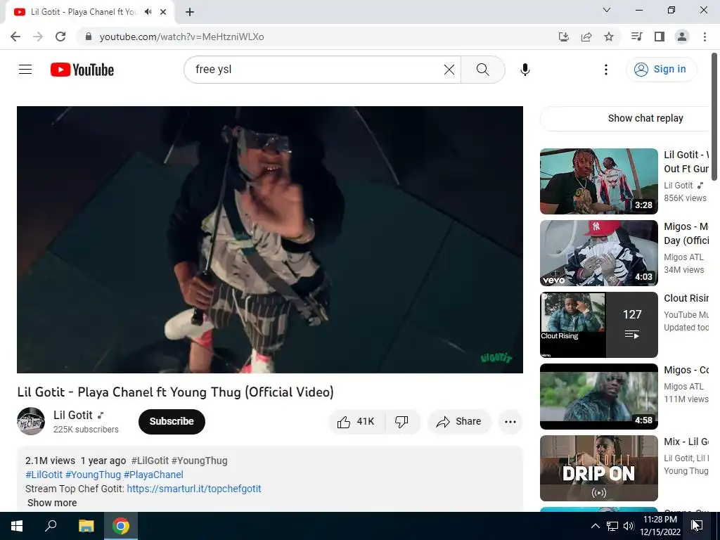Viewport: 720px width, 540px height.
Task: Open Migos 4:58 video thumbnail
Action: point(599,397)
